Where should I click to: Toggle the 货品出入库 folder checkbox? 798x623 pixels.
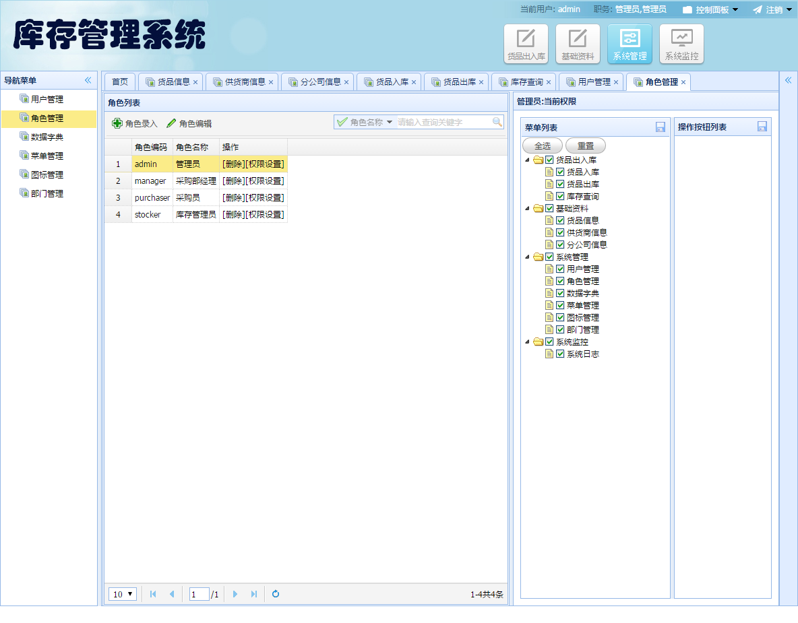coord(549,160)
